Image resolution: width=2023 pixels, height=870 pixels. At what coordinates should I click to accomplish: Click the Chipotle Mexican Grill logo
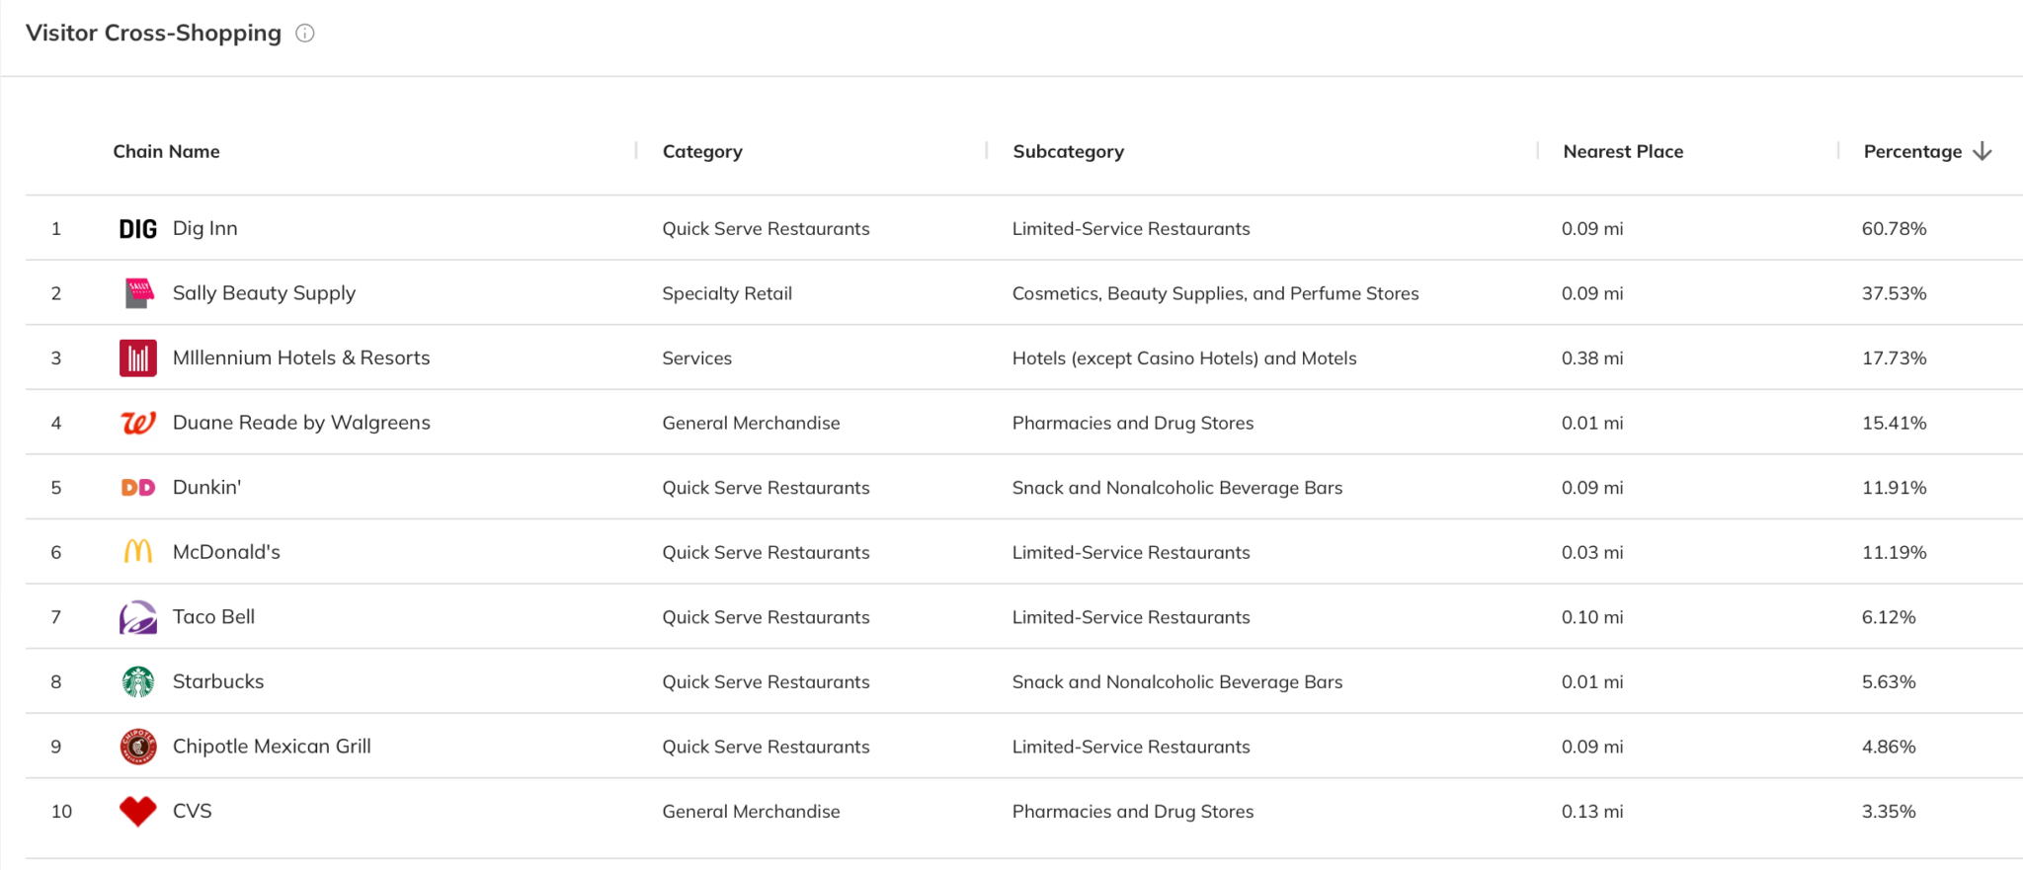click(138, 746)
